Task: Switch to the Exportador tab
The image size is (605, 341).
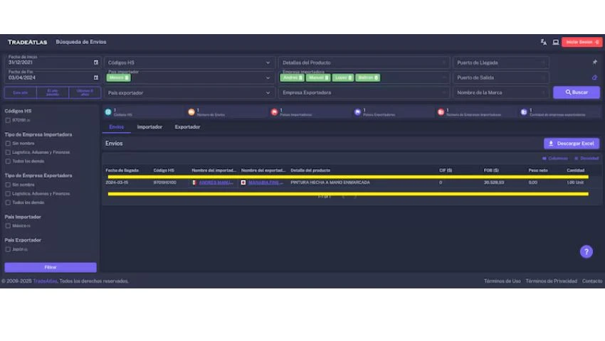Action: point(187,127)
